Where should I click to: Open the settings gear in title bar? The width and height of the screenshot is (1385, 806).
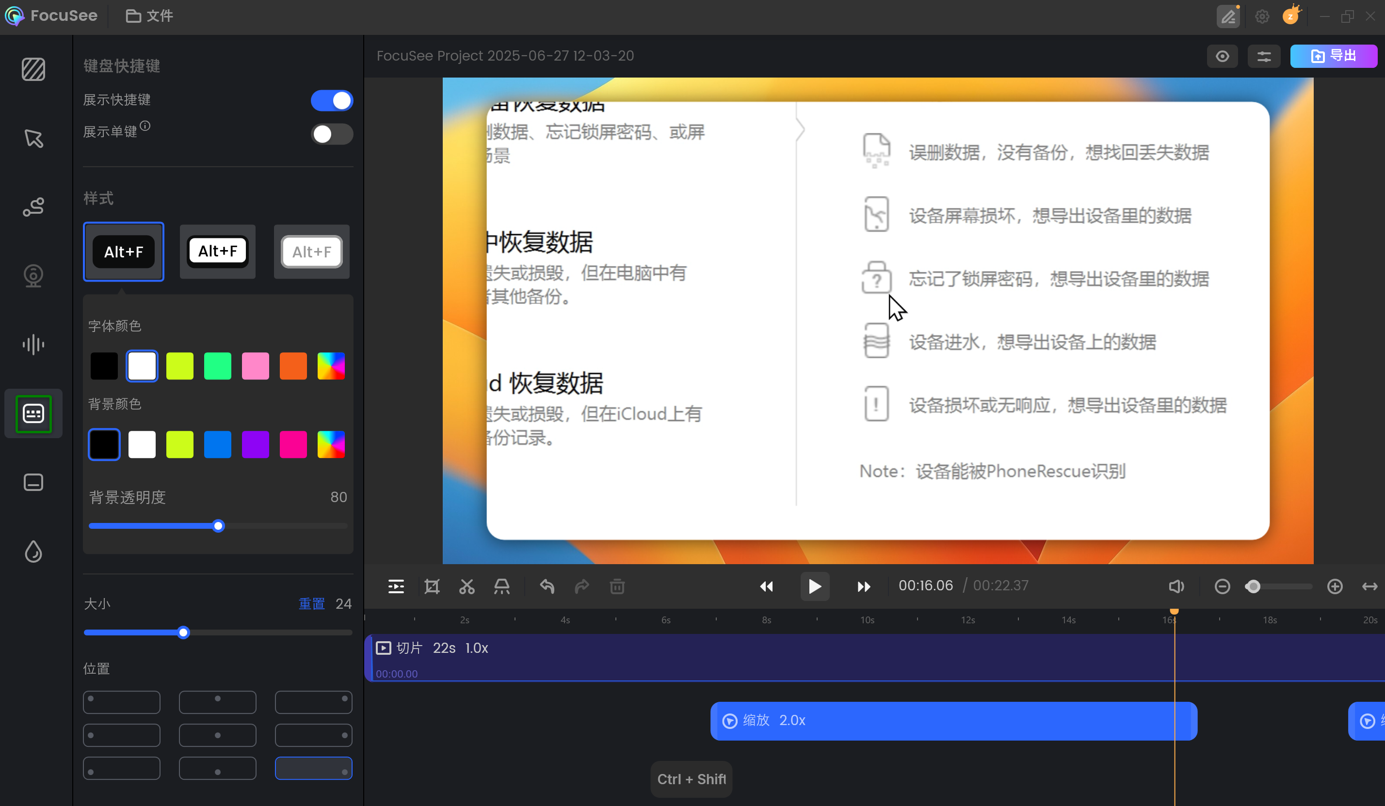point(1262,16)
